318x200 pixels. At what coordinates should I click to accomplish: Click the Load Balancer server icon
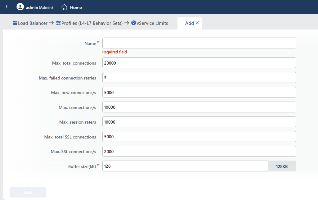click(15, 23)
